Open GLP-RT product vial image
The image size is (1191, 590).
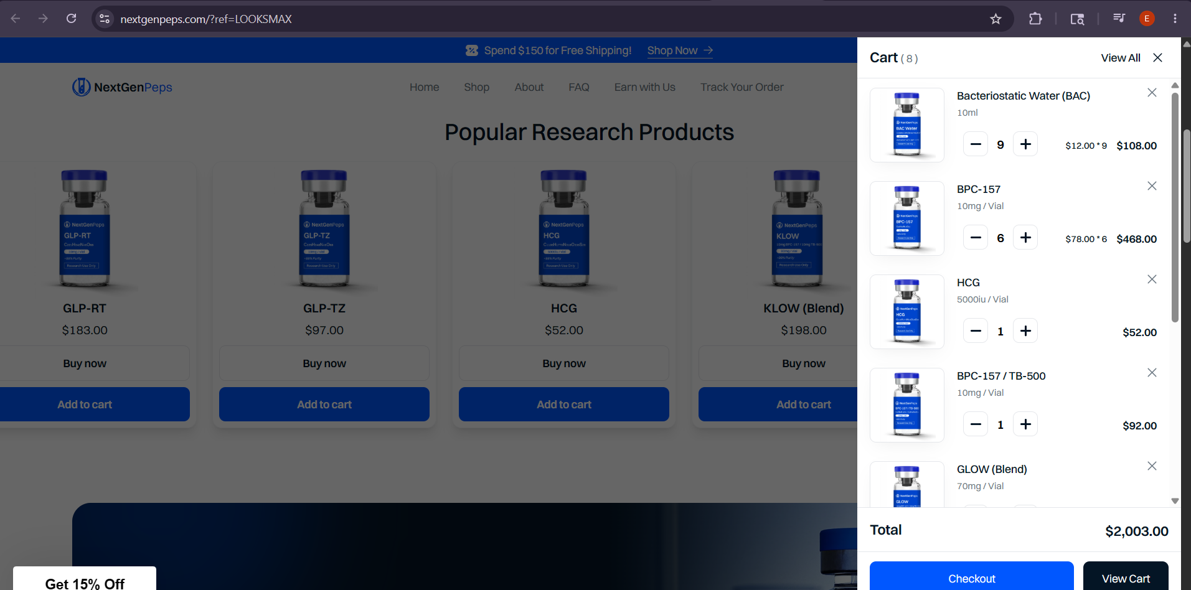click(85, 228)
